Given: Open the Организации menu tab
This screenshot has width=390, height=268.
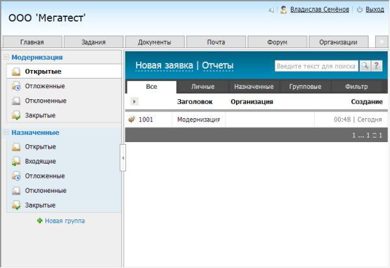Looking at the screenshot, I should 339,42.
